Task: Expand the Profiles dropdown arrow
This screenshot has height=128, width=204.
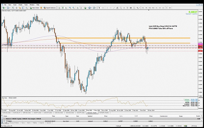Action: pos(10,8)
